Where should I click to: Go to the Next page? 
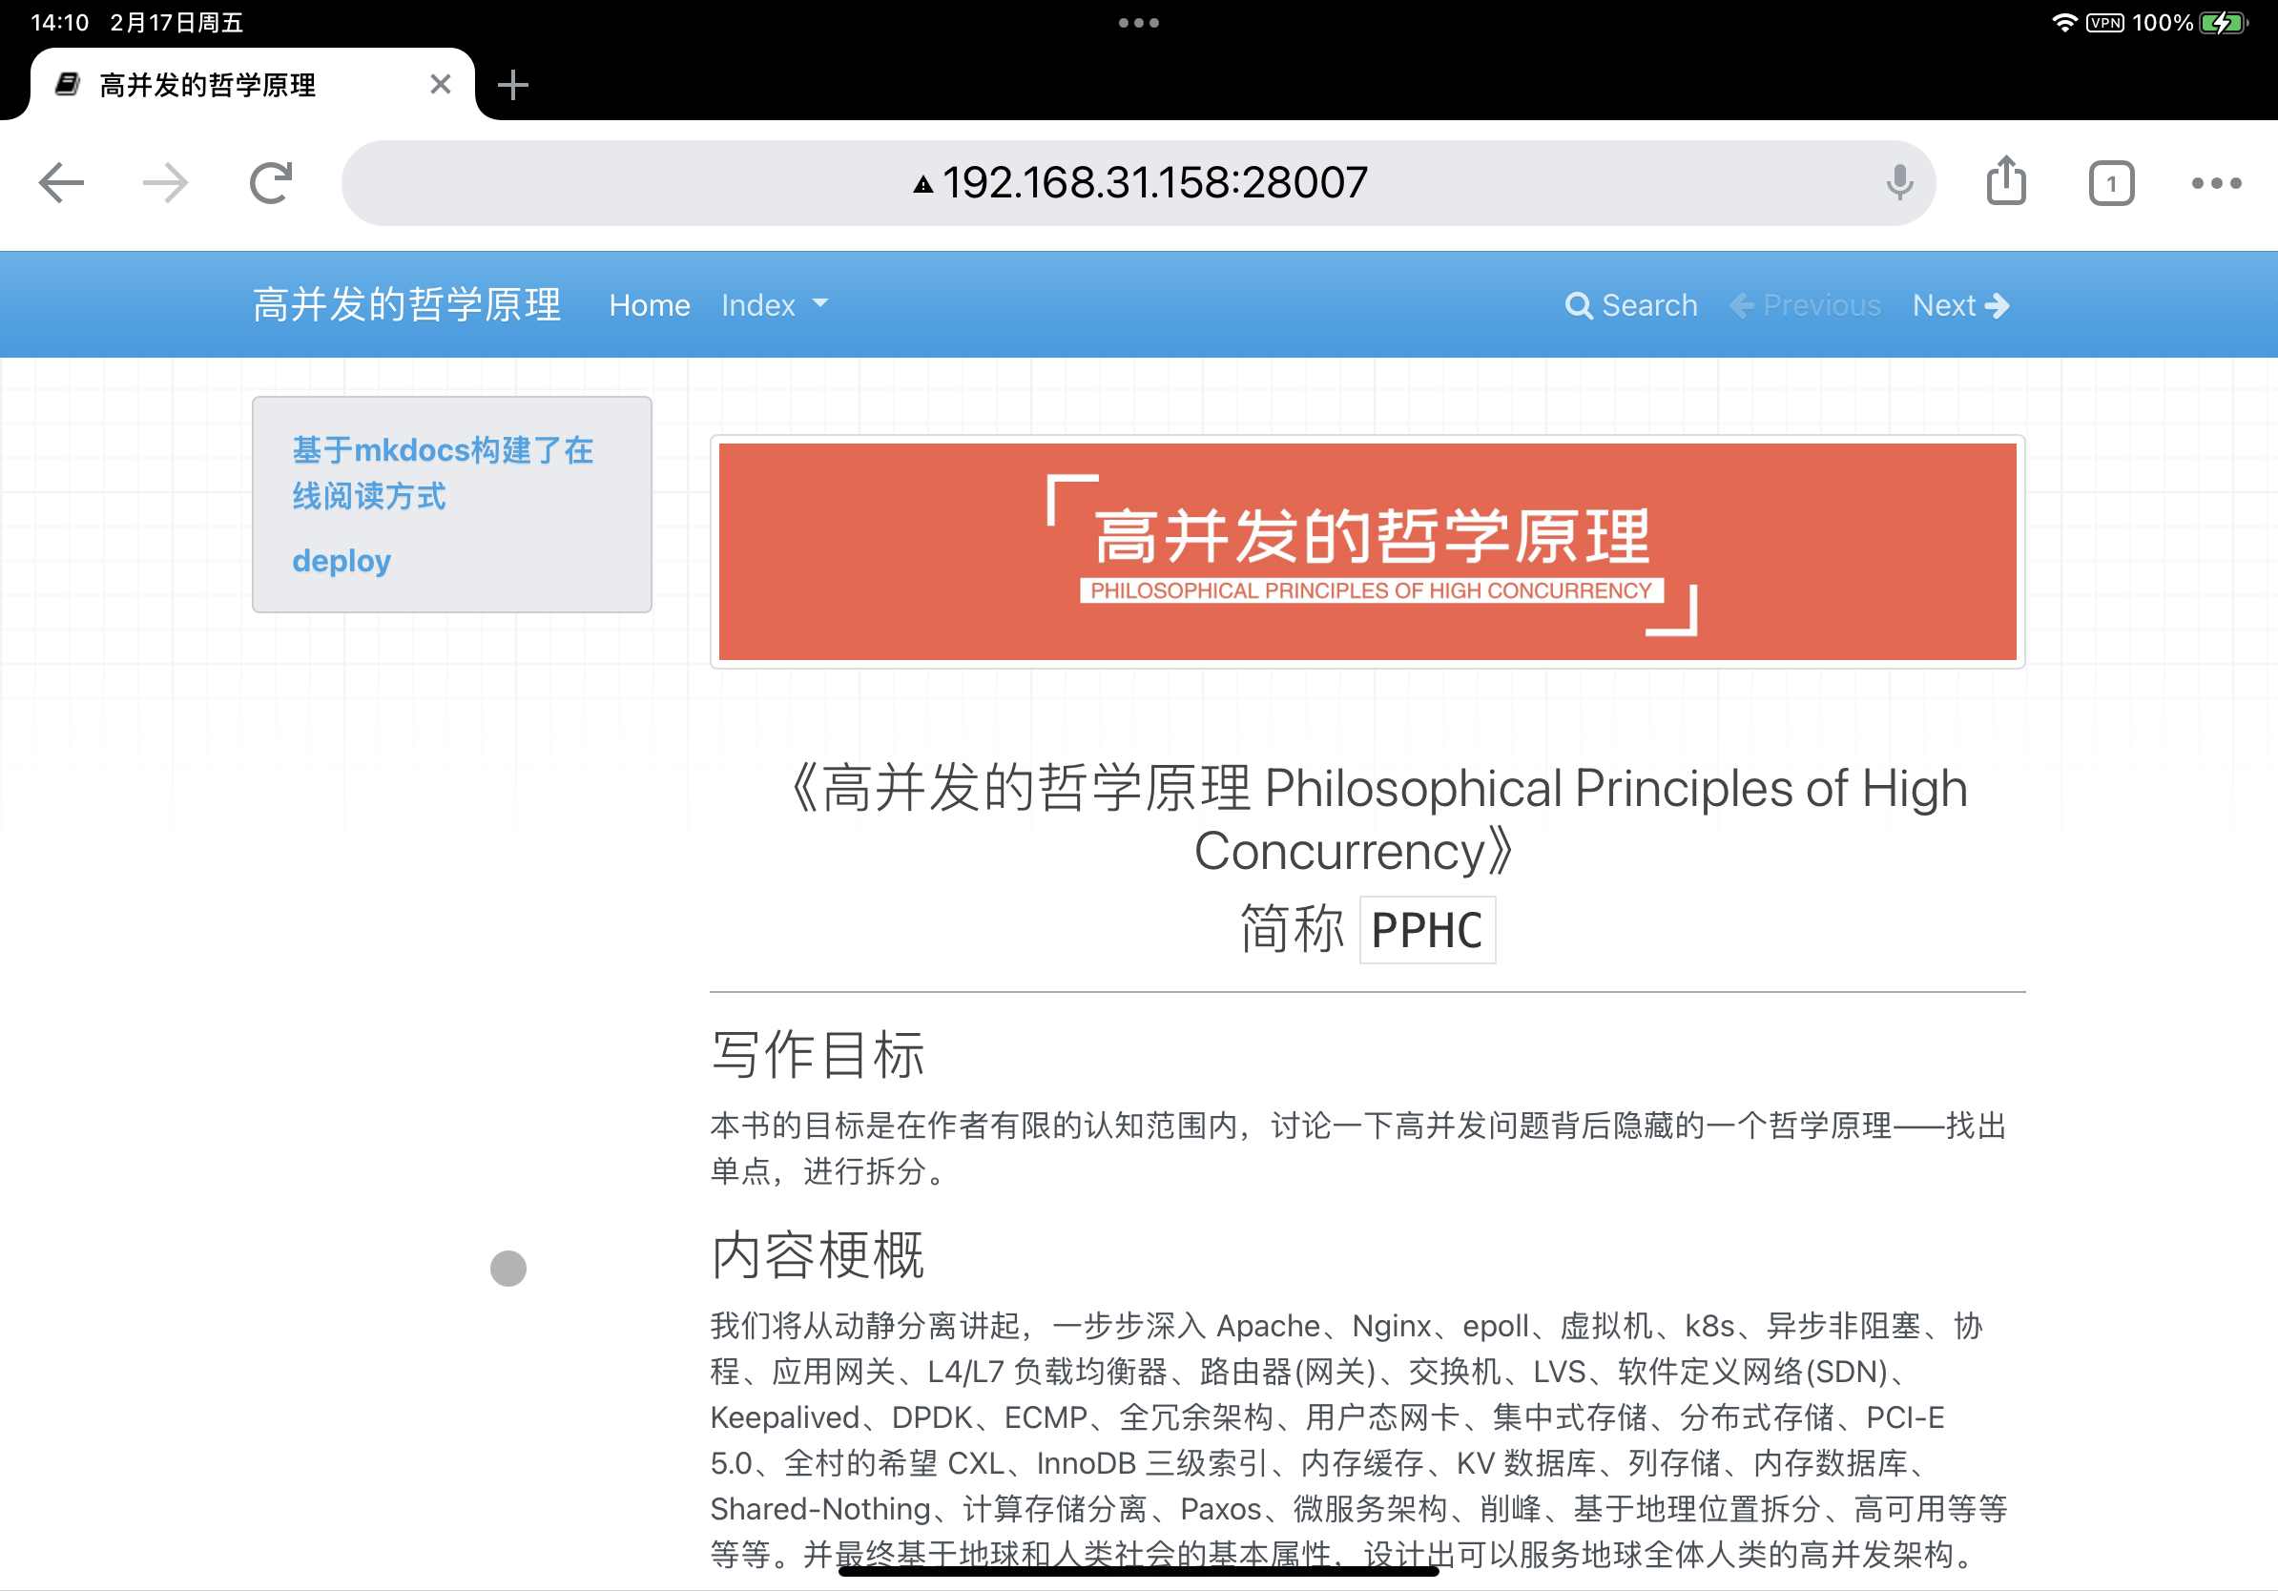[x=1959, y=304]
